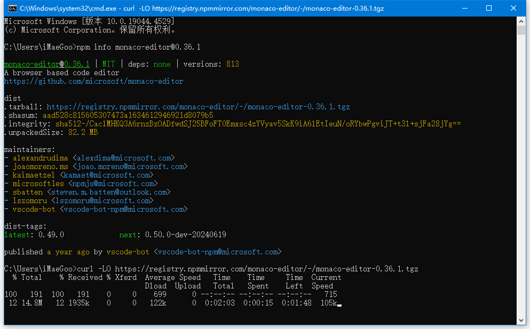Click the unpackedSize value 82.2 MB

tap(83, 132)
